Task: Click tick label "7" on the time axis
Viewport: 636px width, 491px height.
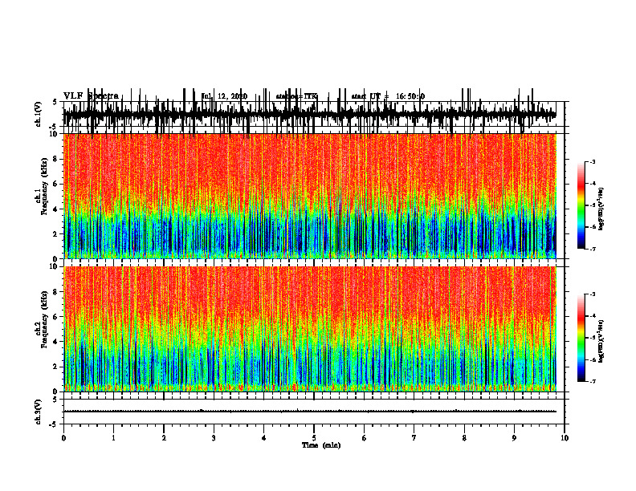Action: [414, 438]
